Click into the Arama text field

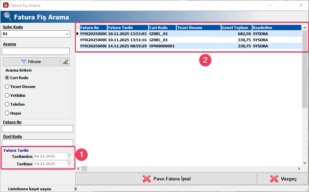[36, 51]
